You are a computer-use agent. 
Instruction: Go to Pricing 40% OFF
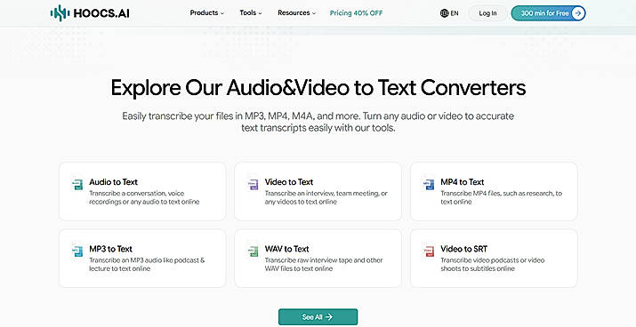(x=356, y=13)
